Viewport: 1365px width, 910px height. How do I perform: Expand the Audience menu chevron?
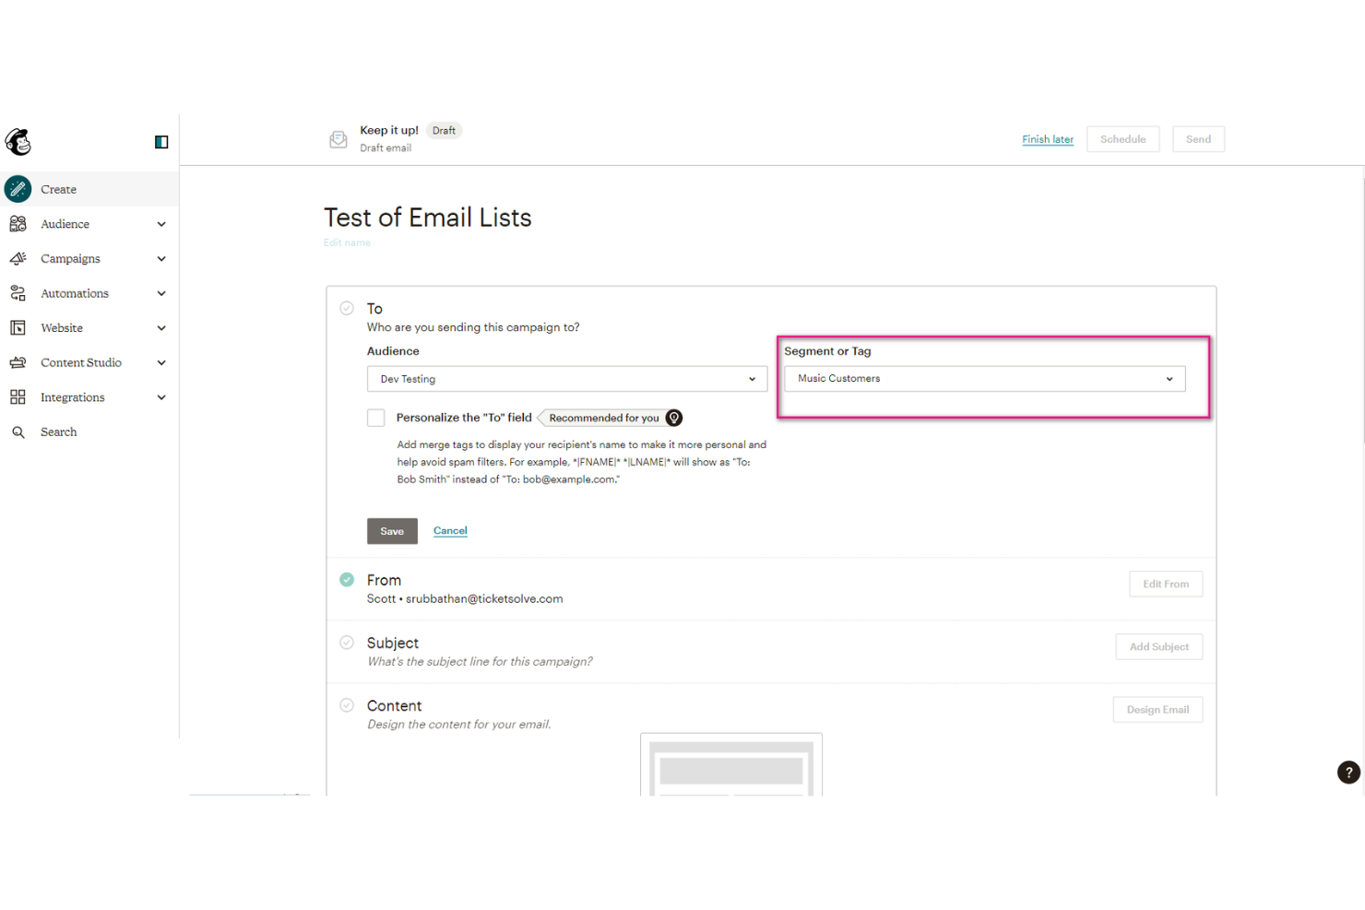coord(161,224)
